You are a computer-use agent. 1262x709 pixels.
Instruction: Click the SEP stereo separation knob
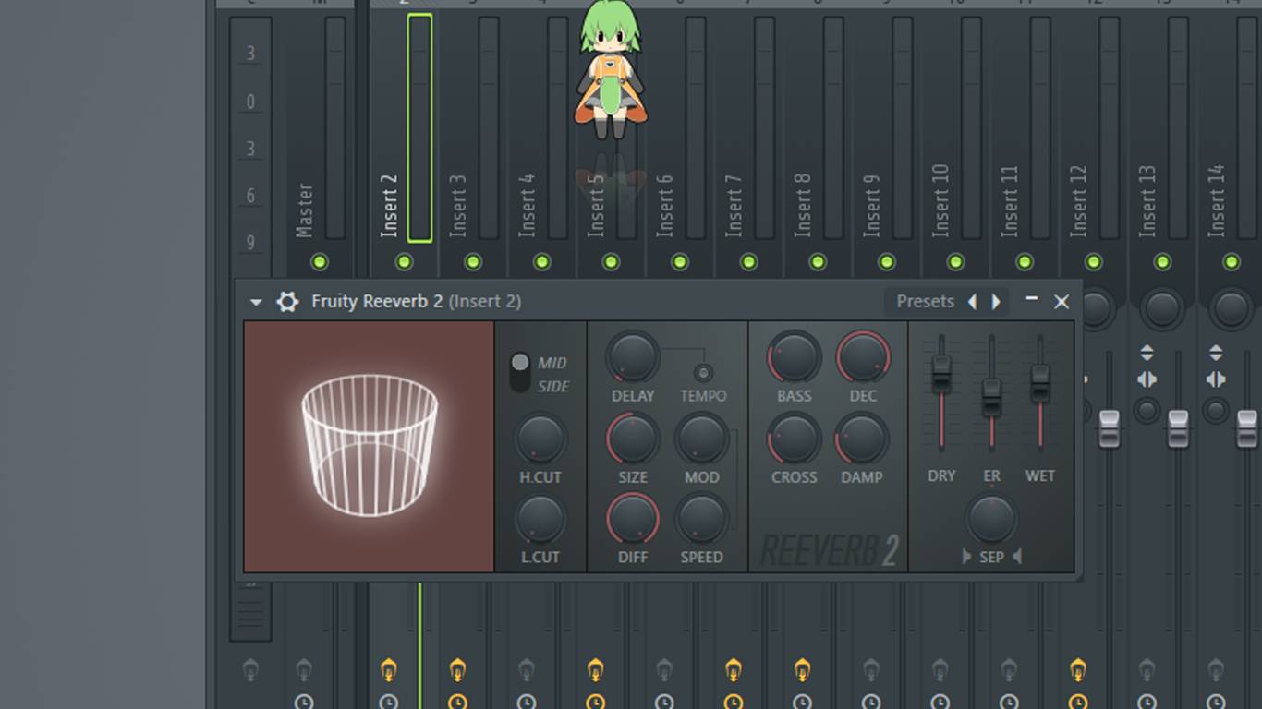(991, 519)
